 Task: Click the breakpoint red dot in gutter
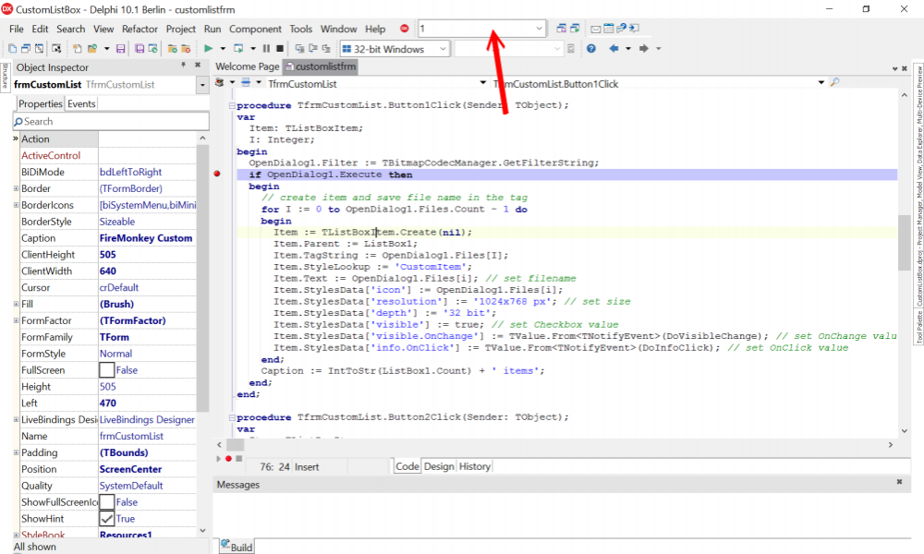(217, 174)
